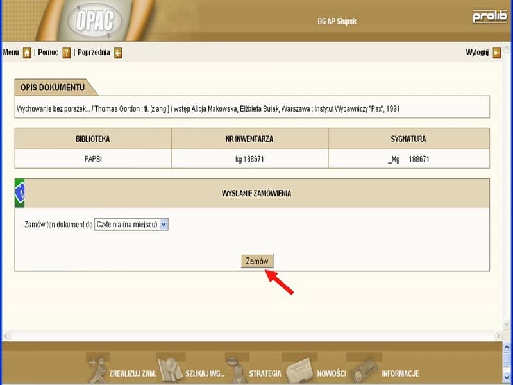The image size is (513, 385).
Task: Click the OPAC logo
Action: (94, 21)
